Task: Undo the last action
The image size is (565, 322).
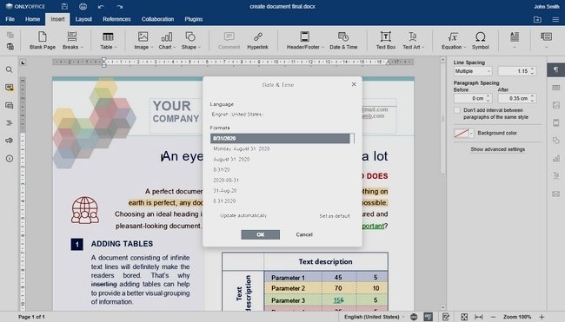Action: coord(101,6)
